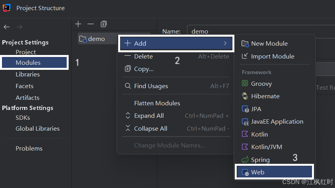Click the IntelliJ IDEA logo icon
The width and height of the screenshot is (335, 188).
pos(7,8)
